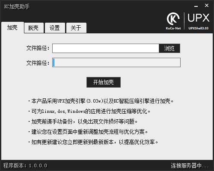Image resolution: width=214 pixels, height=171 pixels.
Task: Minimize the KC加壳助手 window
Action: pos(196,6)
